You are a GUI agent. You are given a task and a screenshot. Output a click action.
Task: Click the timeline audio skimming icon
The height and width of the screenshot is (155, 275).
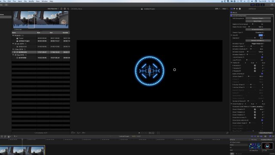255,136
